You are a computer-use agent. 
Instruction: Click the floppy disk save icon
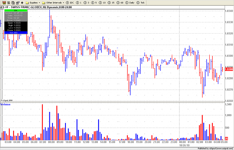pos(9,3)
